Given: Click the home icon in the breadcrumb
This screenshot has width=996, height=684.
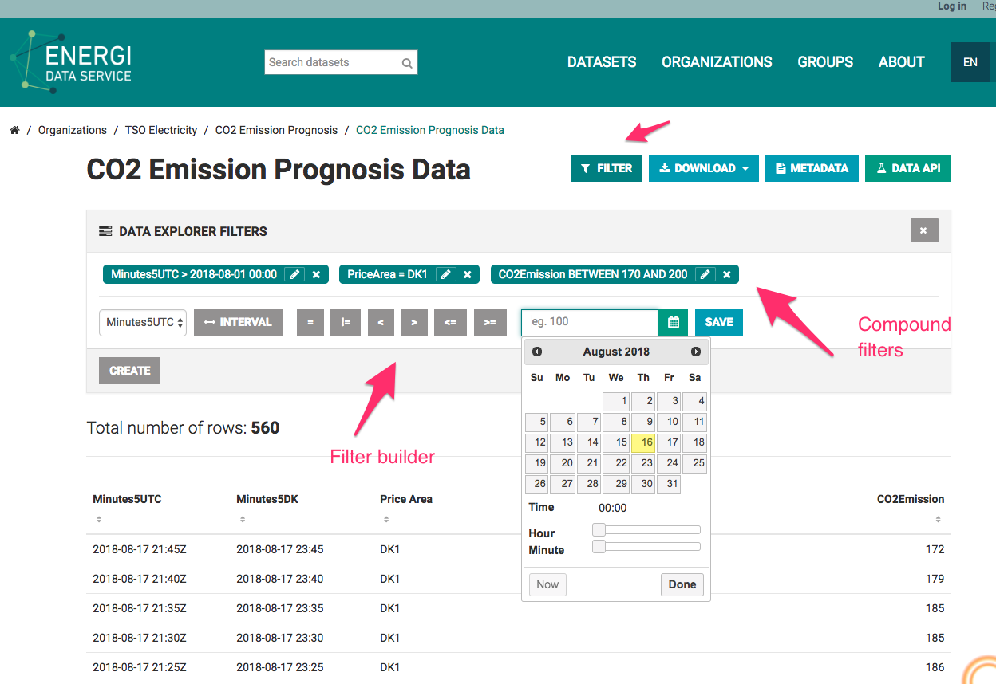Looking at the screenshot, I should pos(14,129).
